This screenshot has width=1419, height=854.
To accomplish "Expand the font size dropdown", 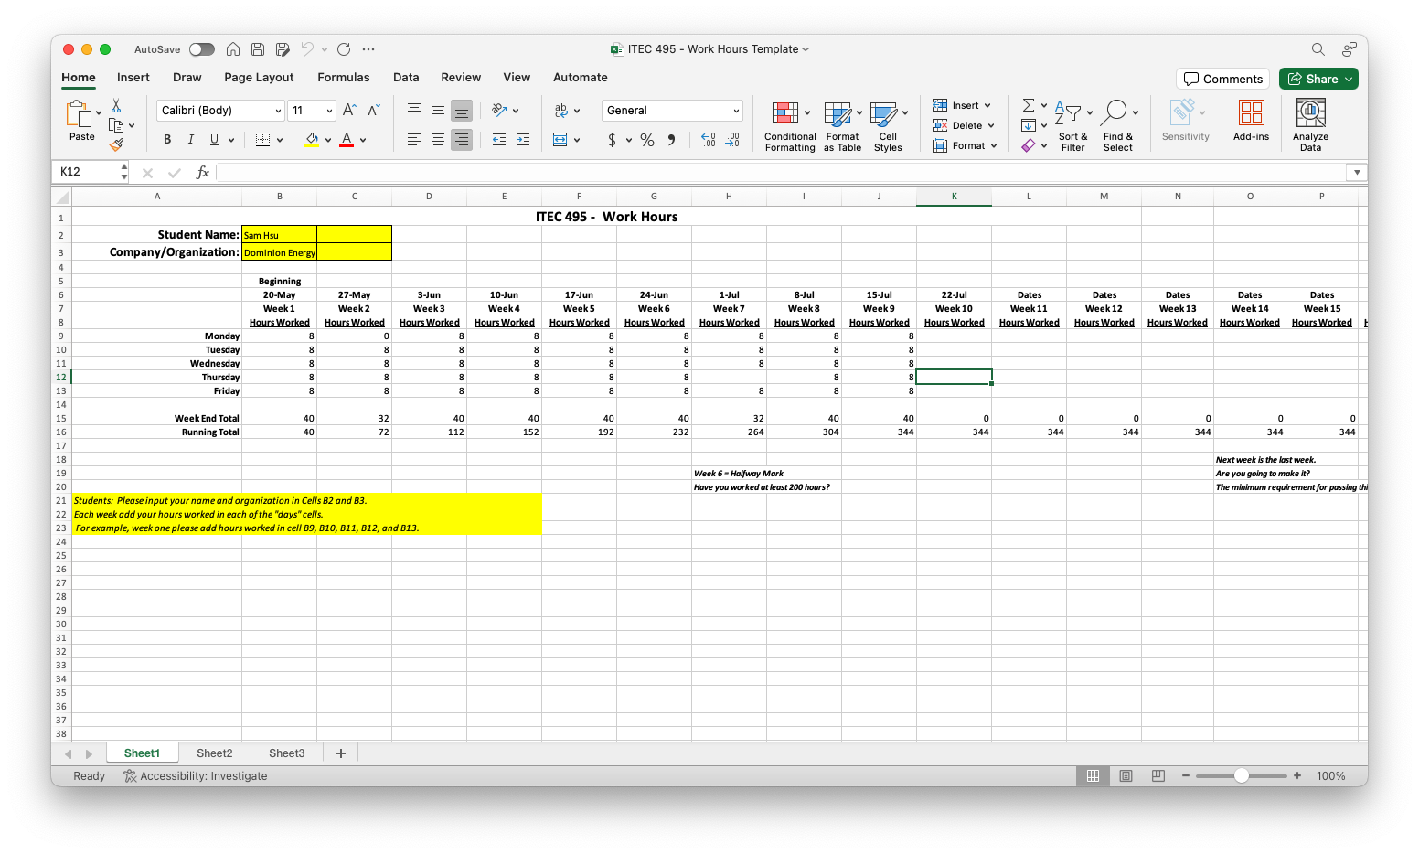I will pos(329,111).
